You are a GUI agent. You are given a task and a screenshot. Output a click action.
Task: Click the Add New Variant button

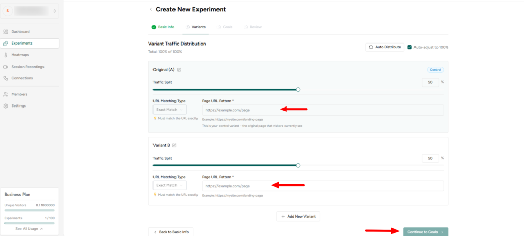point(298,217)
